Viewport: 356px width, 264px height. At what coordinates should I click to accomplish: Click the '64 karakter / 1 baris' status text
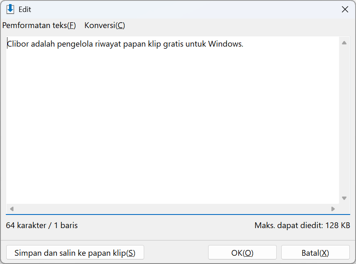point(42,226)
